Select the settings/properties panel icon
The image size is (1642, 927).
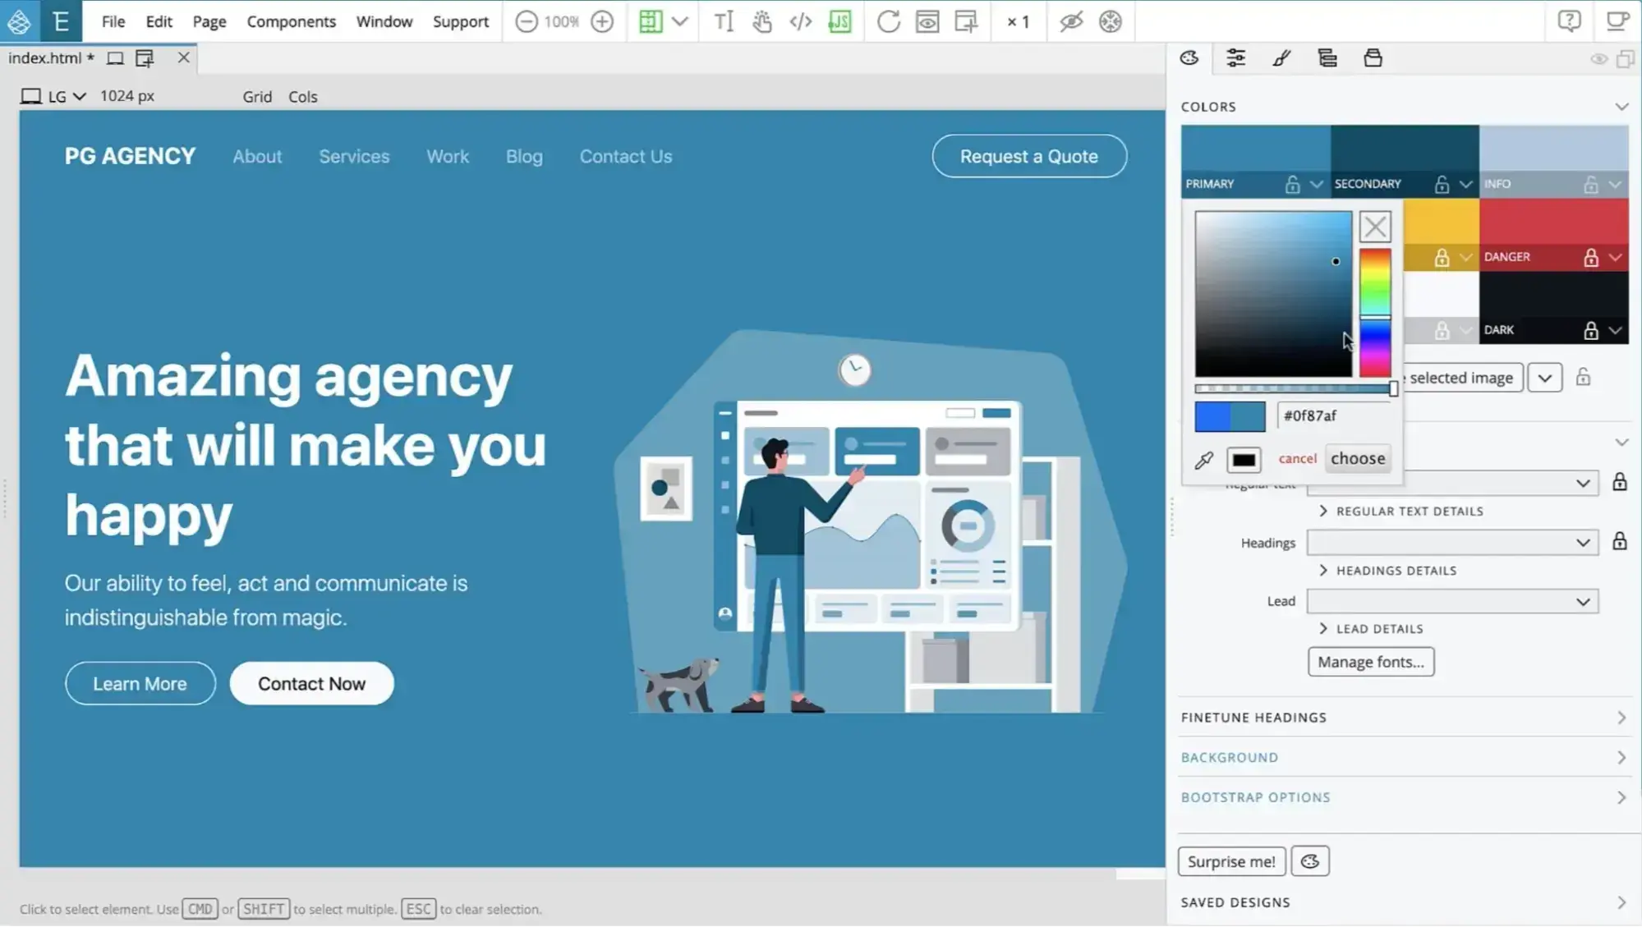tap(1236, 57)
